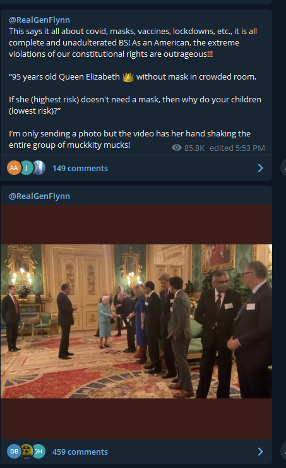
Task: Click the crown emoji in the message
Action: click(128, 77)
